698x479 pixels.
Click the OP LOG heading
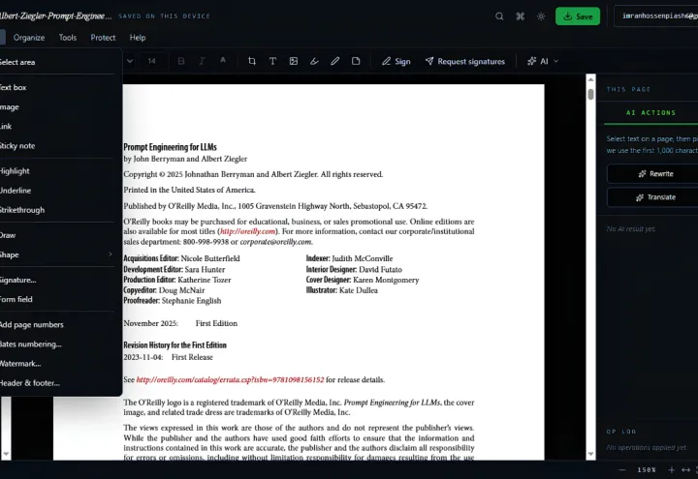click(621, 432)
